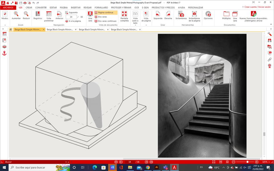Image resolution: width=274 pixels, height=171 pixels.
Task: Open the Modos tool dropdown
Action: [x=5, y=15]
